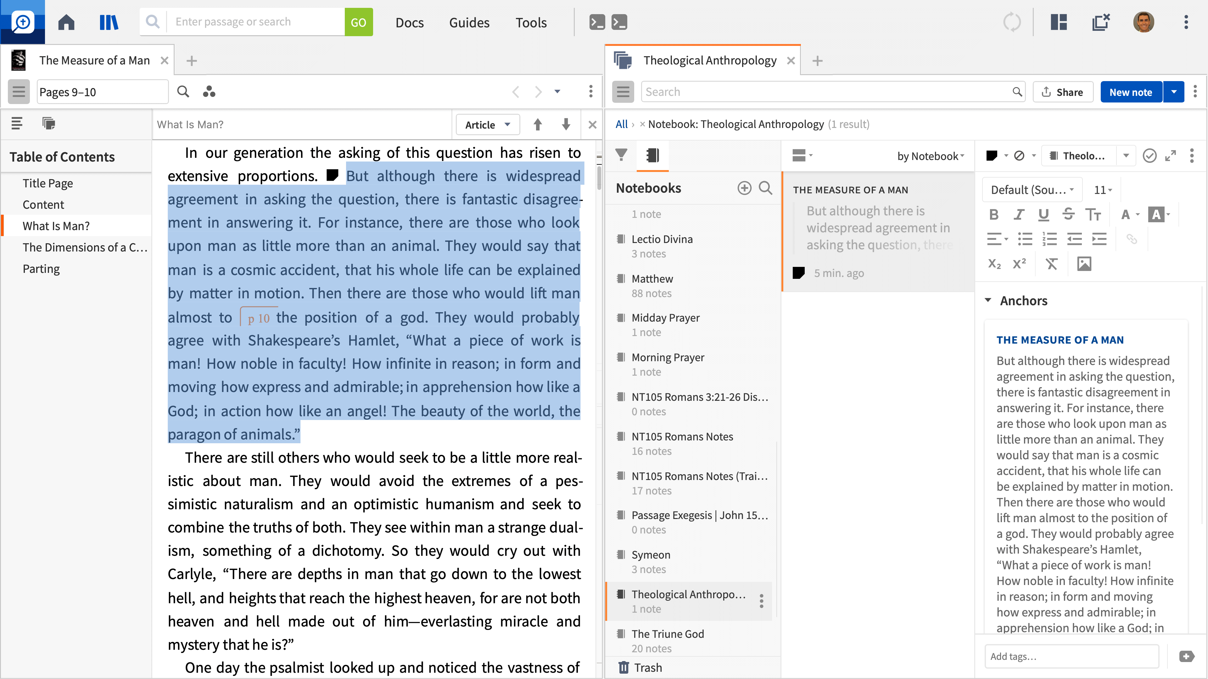Select The Measure of a Man tab

point(94,60)
